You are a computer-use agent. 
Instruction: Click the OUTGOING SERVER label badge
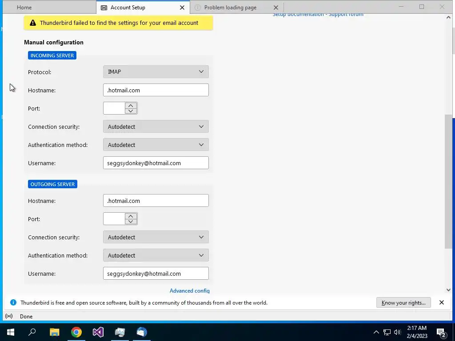click(52, 184)
